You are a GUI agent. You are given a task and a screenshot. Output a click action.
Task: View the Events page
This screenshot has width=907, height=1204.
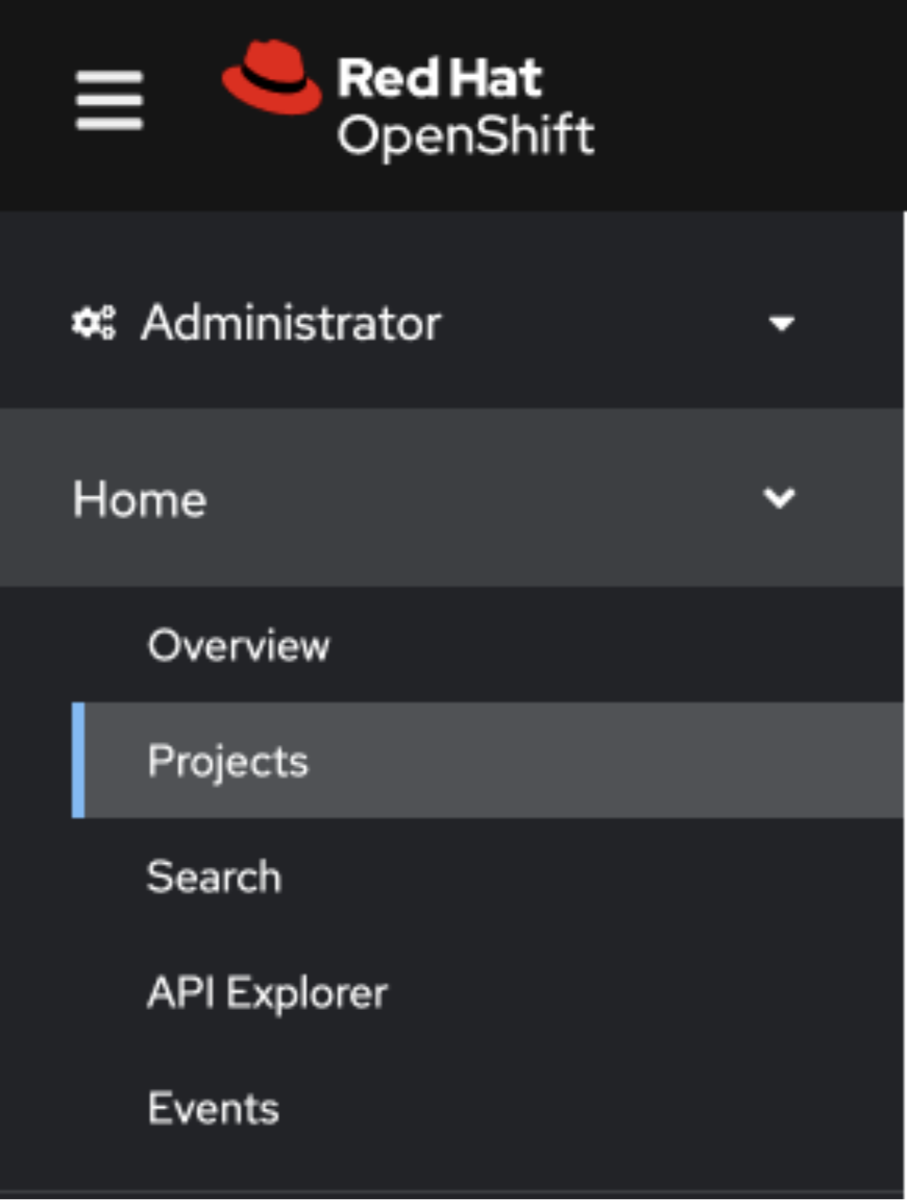[x=213, y=1109]
